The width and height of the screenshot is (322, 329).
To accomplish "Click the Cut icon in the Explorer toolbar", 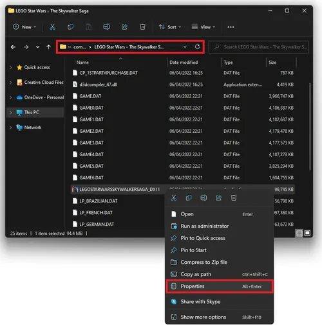I will click(x=52, y=27).
